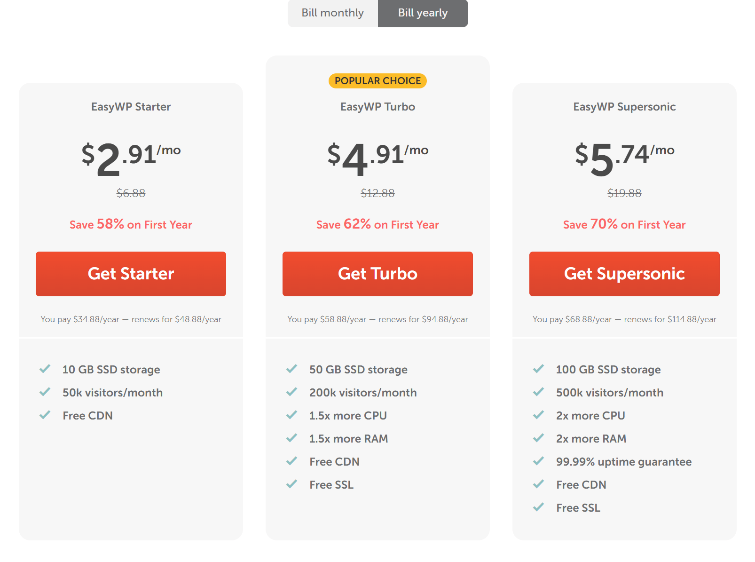Click the Starter plan Free CDN checkmark
The height and width of the screenshot is (562, 755).
coord(45,415)
